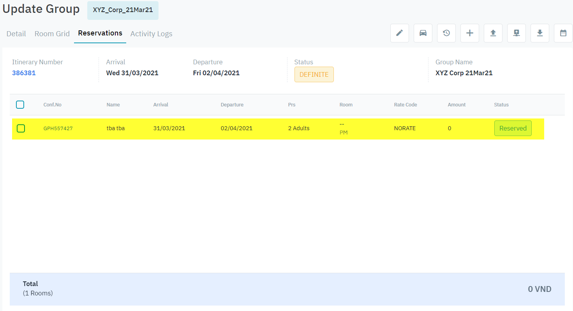This screenshot has width=573, height=311.
Task: Click the pencil edit icon
Action: tap(399, 33)
